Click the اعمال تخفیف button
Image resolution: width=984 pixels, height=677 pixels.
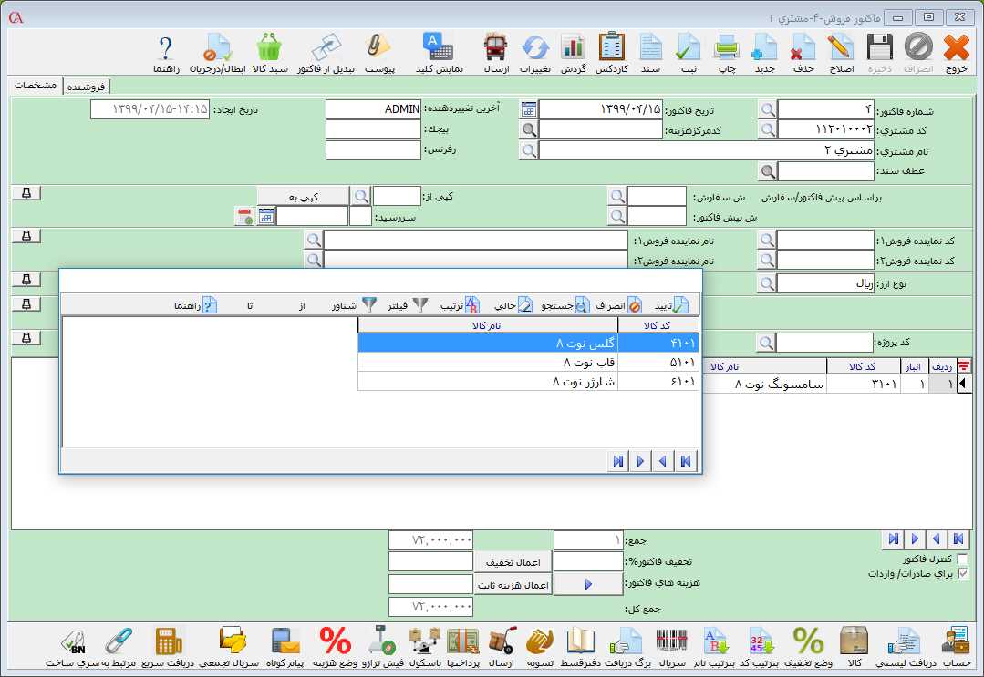512,562
